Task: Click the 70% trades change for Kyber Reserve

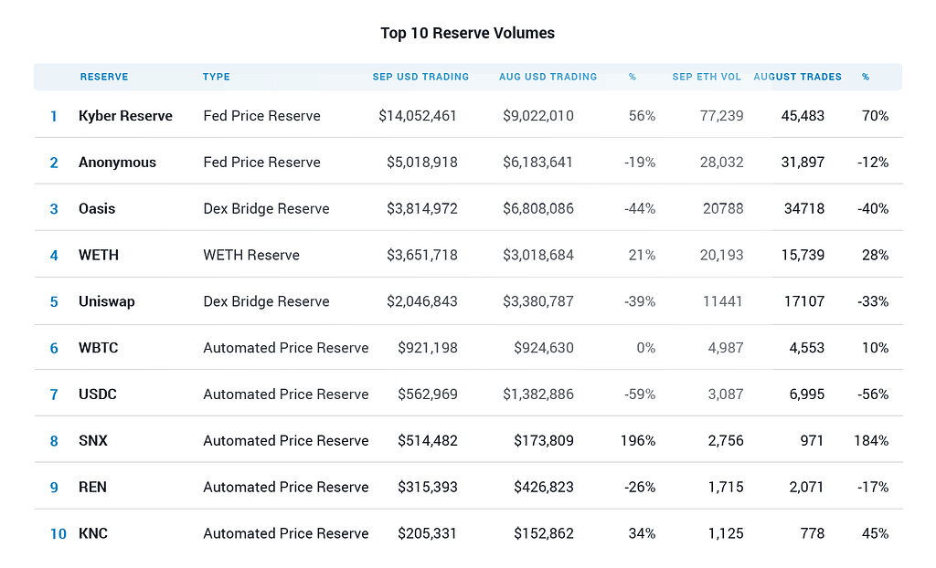Action: [x=876, y=116]
